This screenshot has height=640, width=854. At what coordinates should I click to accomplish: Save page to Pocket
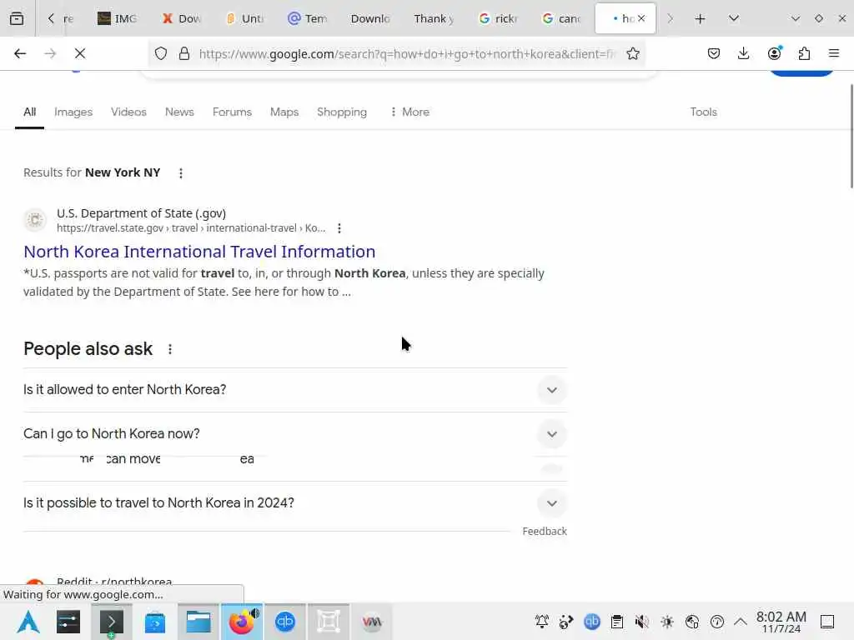714,53
